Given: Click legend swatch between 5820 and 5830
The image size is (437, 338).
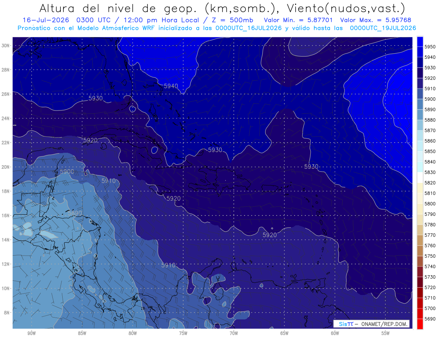Looking at the screenshot, I should [x=420, y=177].
